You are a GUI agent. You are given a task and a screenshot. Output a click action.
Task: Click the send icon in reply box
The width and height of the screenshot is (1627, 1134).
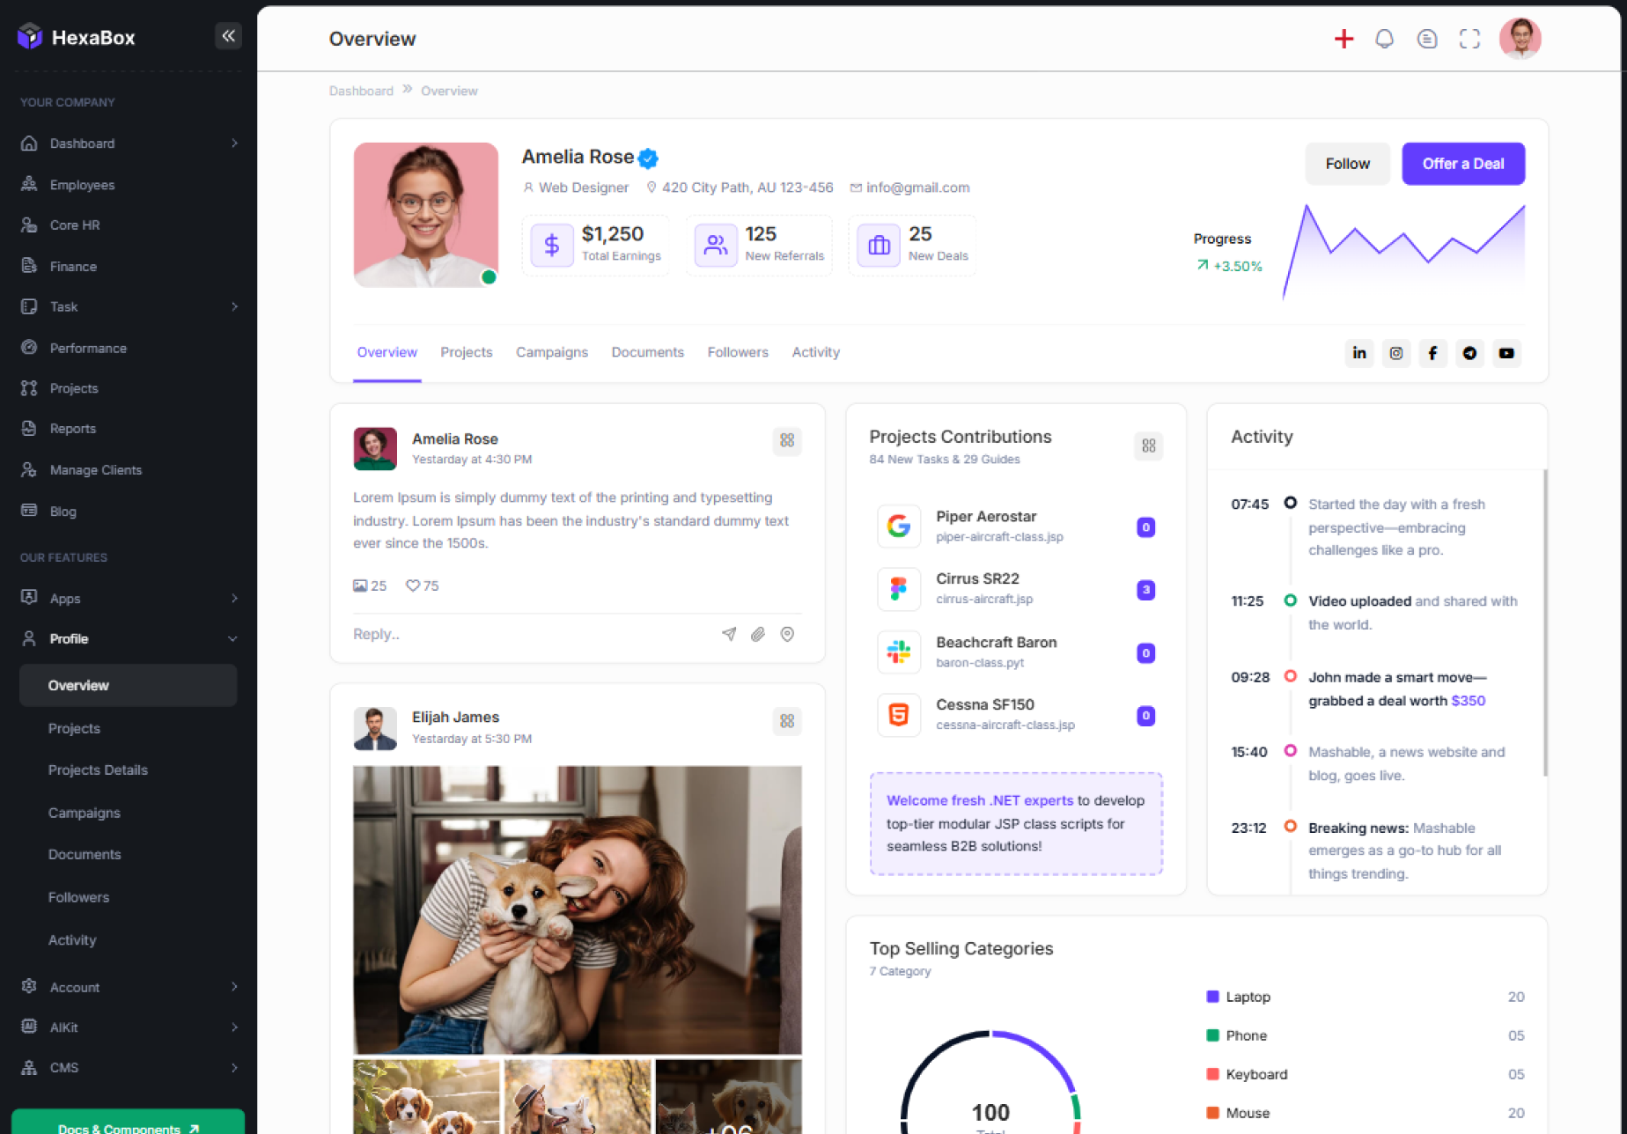tap(729, 634)
